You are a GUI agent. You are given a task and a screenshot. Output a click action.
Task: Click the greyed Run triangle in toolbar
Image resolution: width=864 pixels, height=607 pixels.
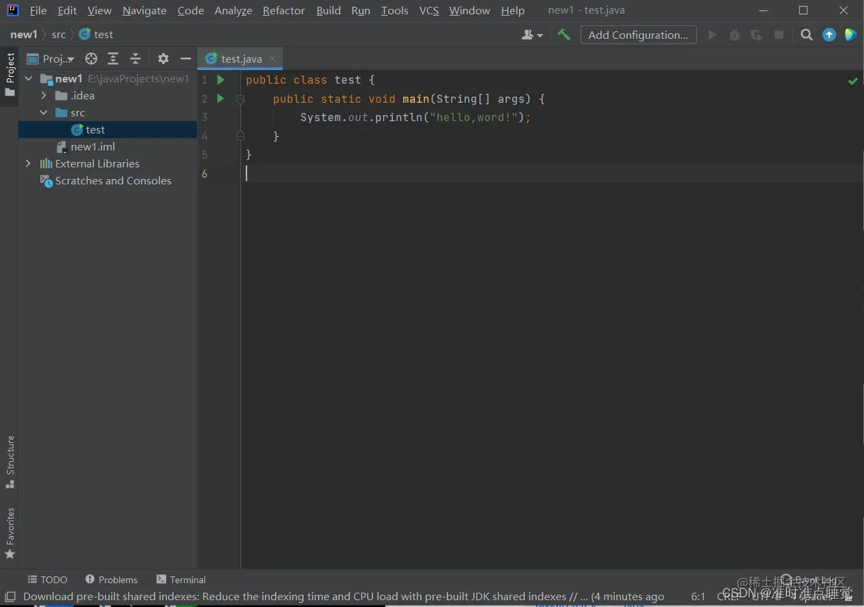coord(712,35)
